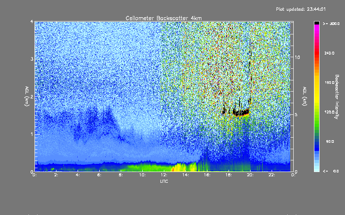
Task: Click the '22:' tick on the UTC axis
Action: click(x=272, y=175)
